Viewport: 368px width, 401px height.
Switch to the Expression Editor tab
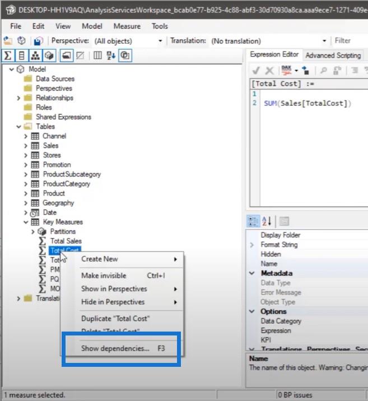(x=274, y=54)
